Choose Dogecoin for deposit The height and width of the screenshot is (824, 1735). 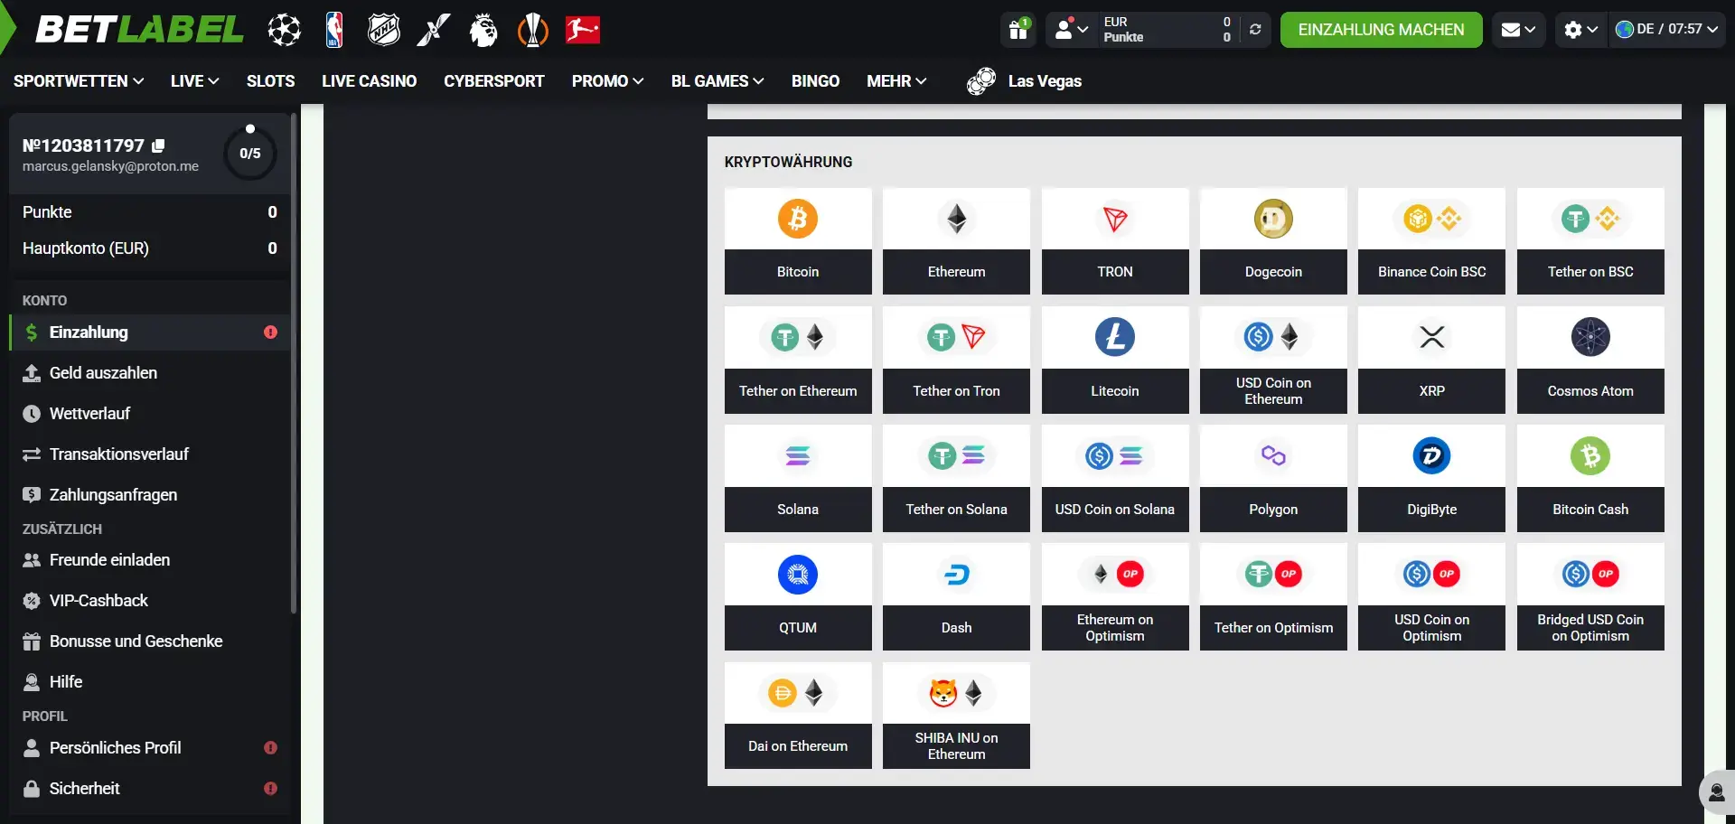[x=1273, y=241]
